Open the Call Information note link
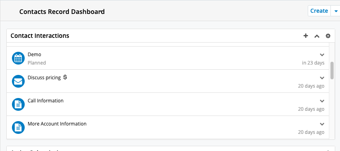The width and height of the screenshot is (340, 151). [45, 101]
